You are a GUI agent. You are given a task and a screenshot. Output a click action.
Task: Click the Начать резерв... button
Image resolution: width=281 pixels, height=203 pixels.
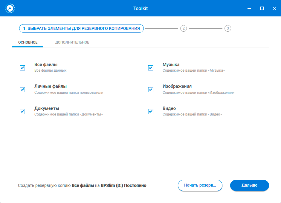tap(200, 185)
